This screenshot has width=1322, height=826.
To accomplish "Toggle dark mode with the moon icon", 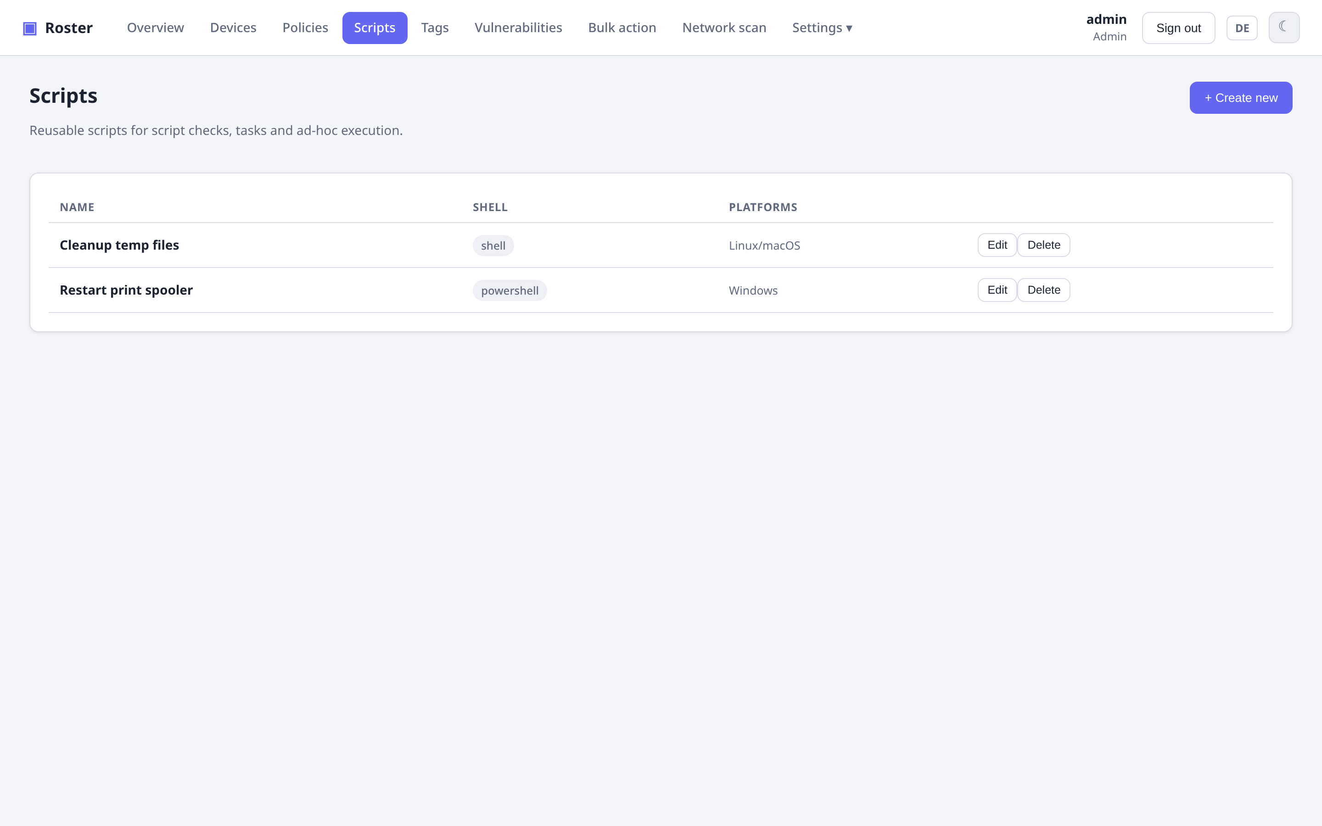I will (1284, 28).
